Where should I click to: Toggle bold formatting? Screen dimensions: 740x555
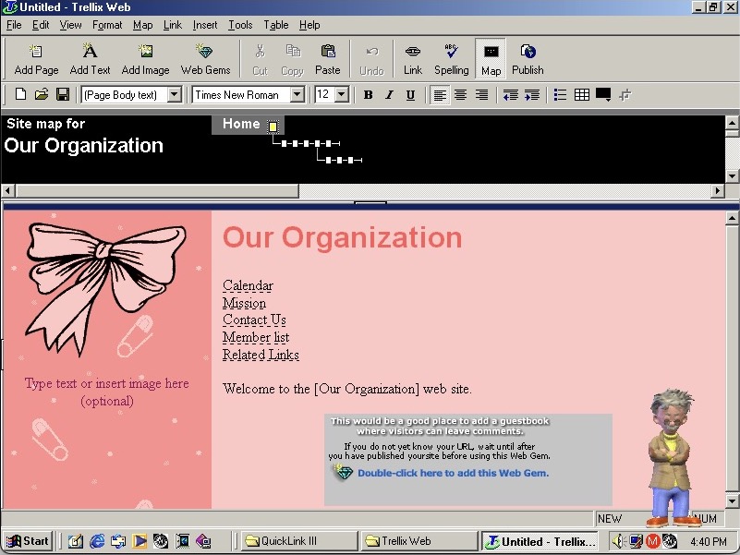point(368,95)
